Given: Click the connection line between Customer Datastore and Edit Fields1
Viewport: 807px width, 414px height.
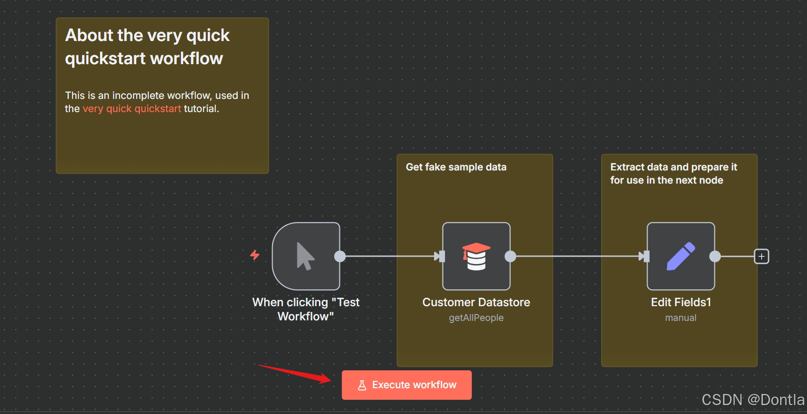Looking at the screenshot, I should point(579,257).
